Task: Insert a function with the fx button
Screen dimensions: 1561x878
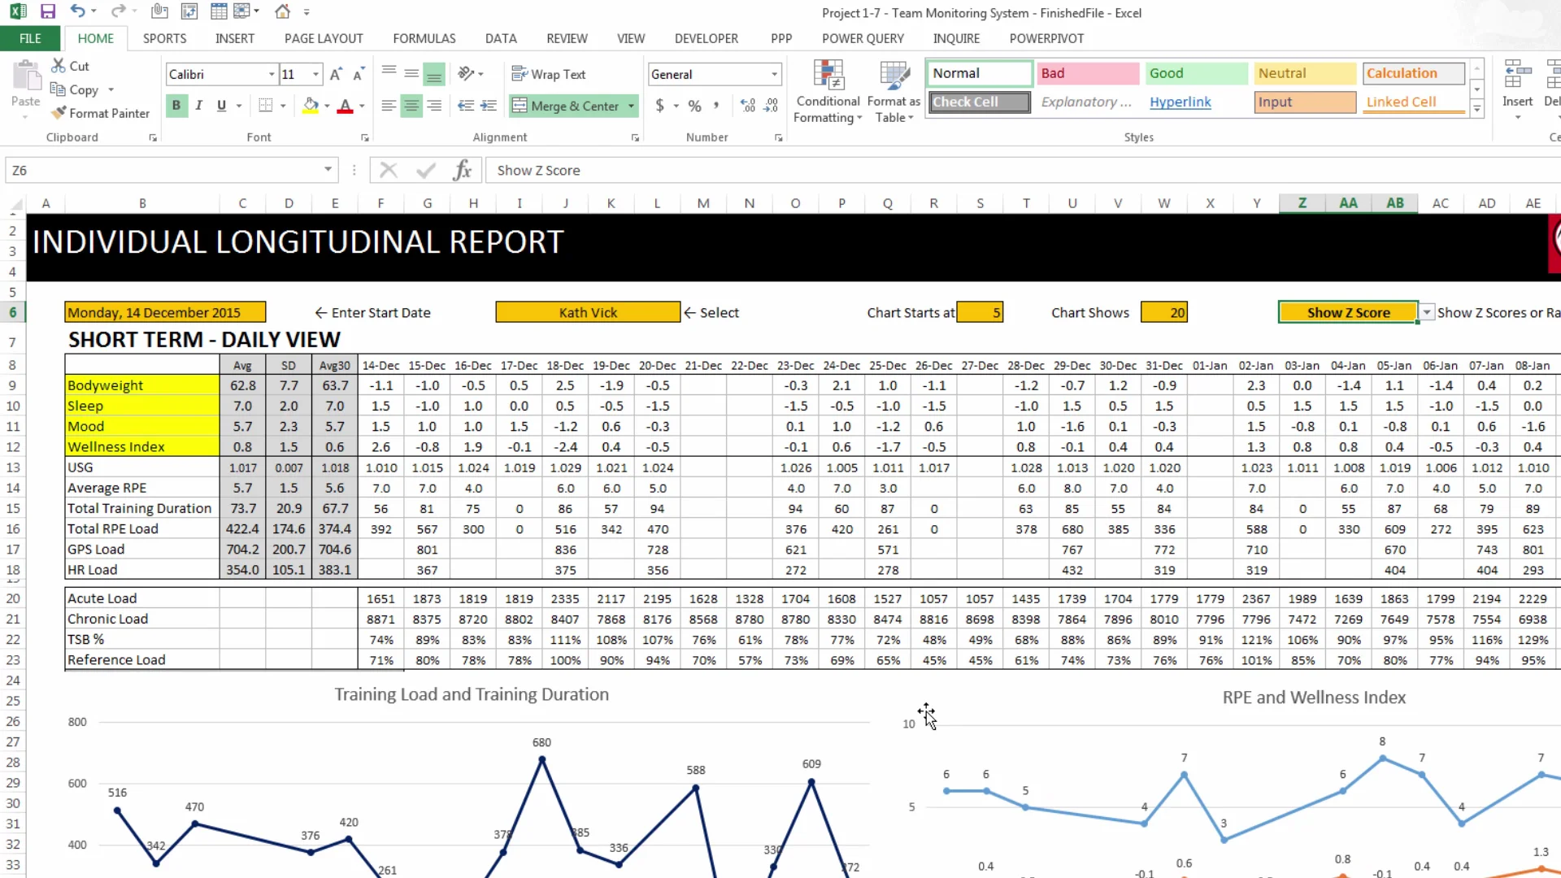Action: pyautogui.click(x=463, y=170)
